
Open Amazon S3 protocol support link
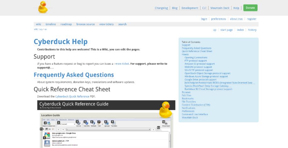[x=200, y=64]
